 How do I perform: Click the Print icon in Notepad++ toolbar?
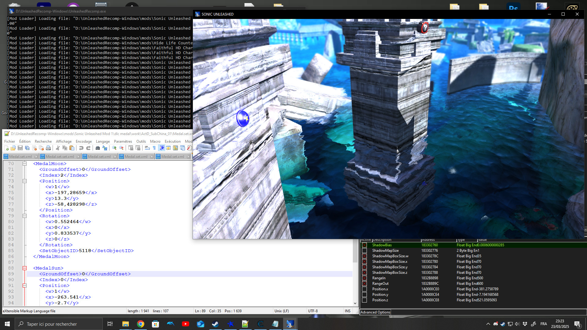(48, 148)
